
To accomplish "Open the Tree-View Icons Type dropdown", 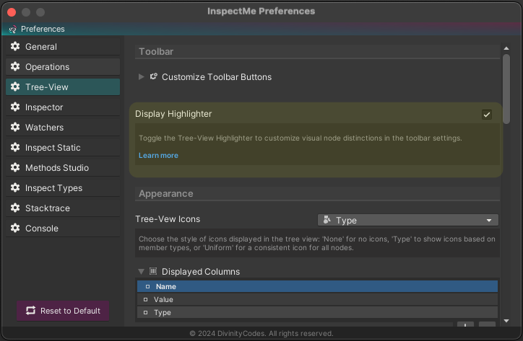I will tap(408, 220).
